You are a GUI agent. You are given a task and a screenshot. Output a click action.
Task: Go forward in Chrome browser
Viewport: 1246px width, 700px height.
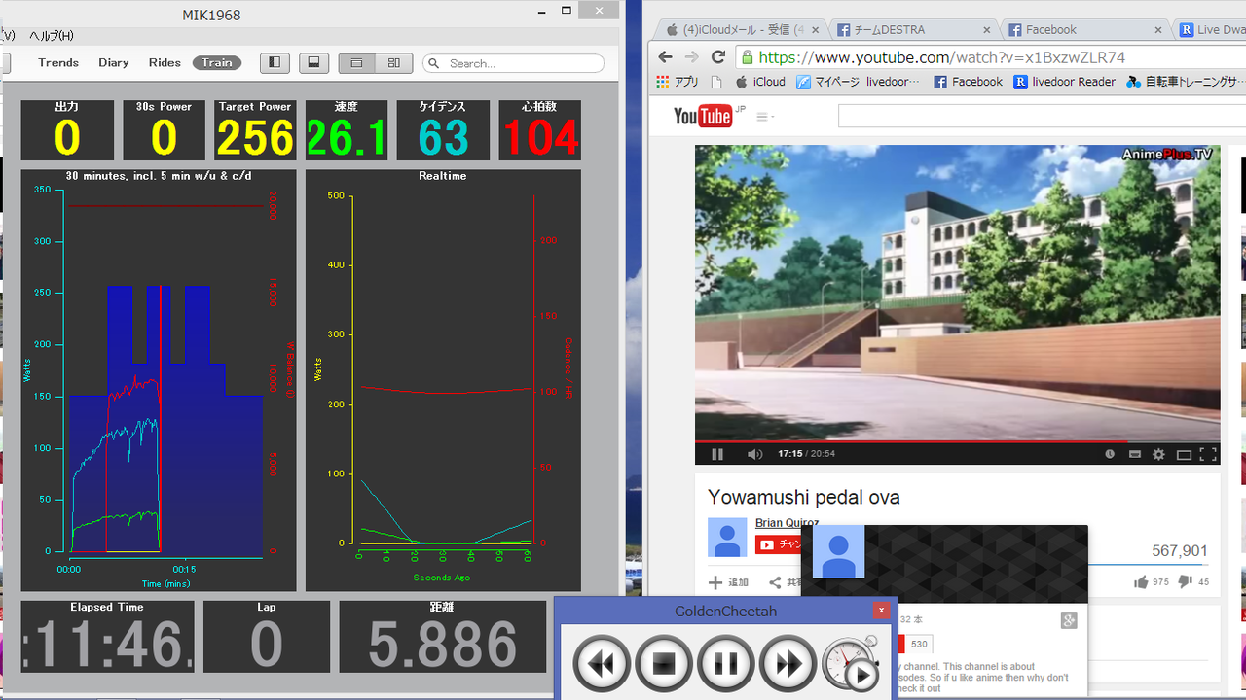pos(692,56)
